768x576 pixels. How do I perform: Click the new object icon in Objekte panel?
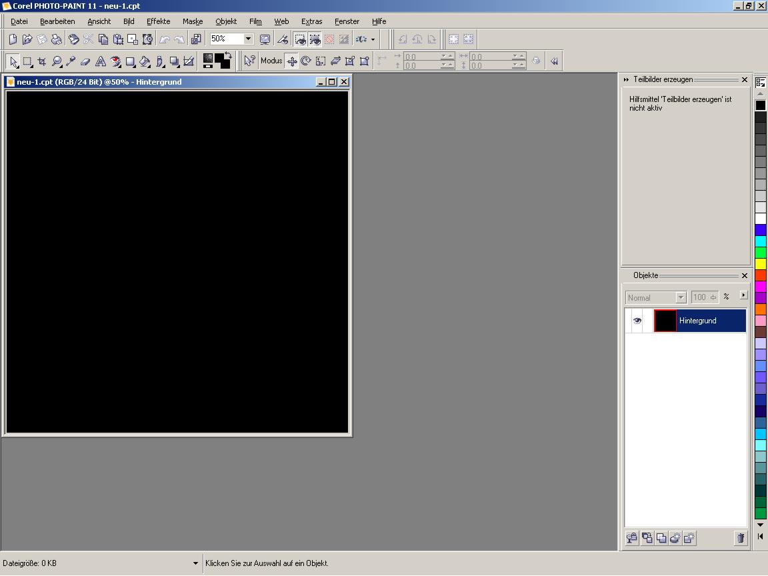click(x=689, y=538)
